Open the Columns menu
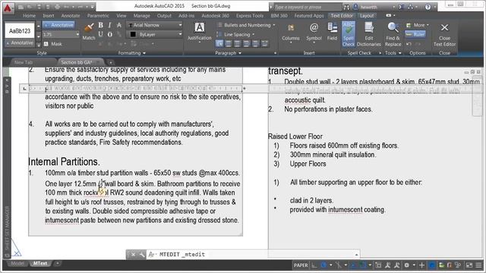This screenshot has height=273, width=486. [291, 32]
